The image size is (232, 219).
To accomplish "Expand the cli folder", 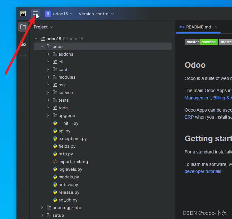I will 48,62.
